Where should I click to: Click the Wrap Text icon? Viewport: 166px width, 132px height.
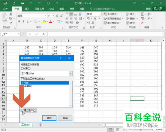tap(80, 14)
